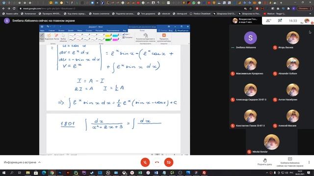Screen dimensions: 314x176
Task: Open Word from the taskbar
Action: pyautogui.click(x=156, y=173)
